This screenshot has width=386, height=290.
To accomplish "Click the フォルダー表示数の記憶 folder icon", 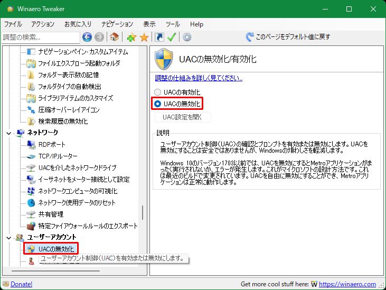I will click(x=31, y=75).
